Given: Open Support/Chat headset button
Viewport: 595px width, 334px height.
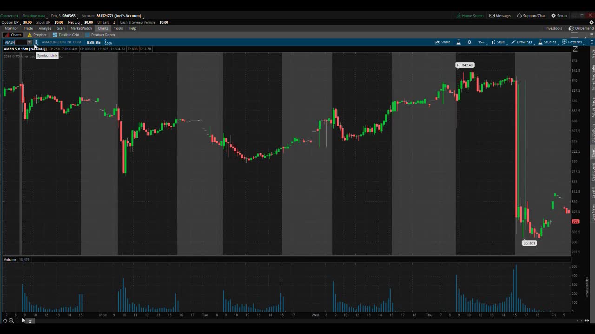Looking at the screenshot, I should pos(531,16).
